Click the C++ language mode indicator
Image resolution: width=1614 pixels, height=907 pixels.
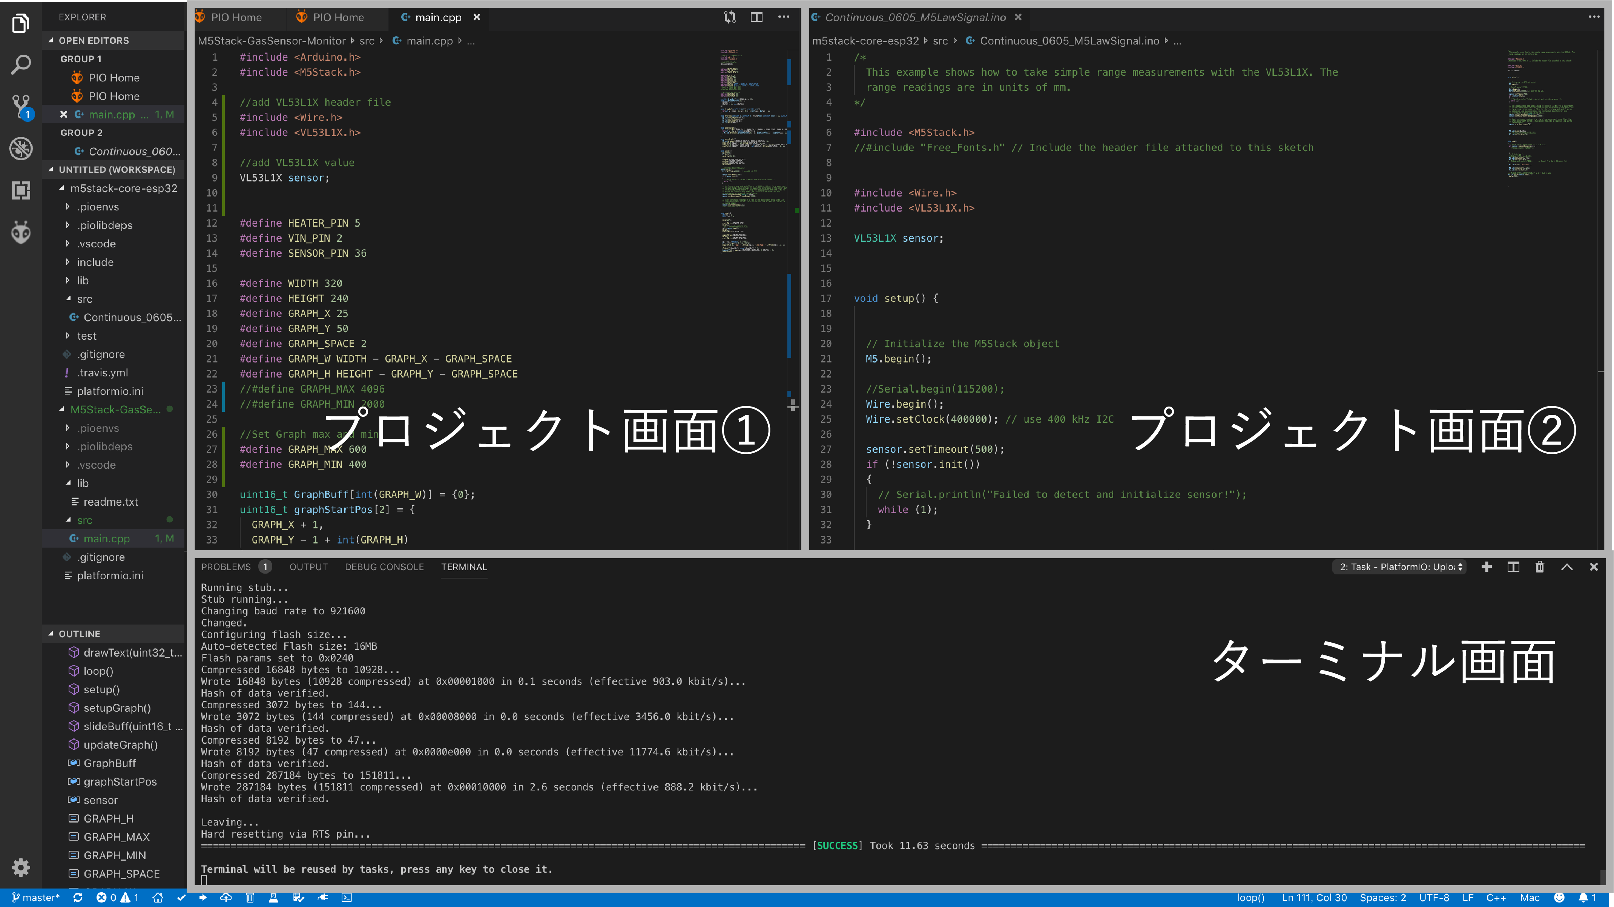1496,898
